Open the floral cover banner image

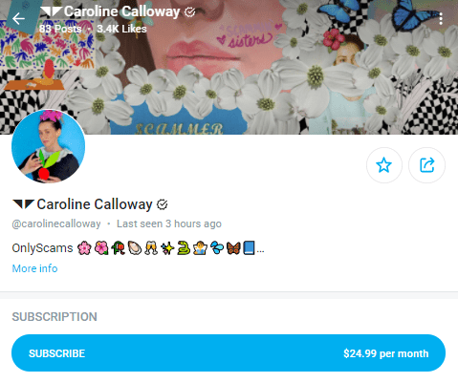(x=229, y=67)
